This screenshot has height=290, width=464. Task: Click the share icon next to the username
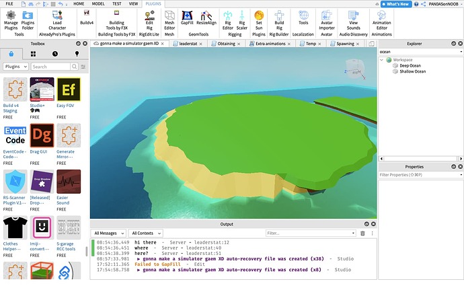click(x=423, y=4)
